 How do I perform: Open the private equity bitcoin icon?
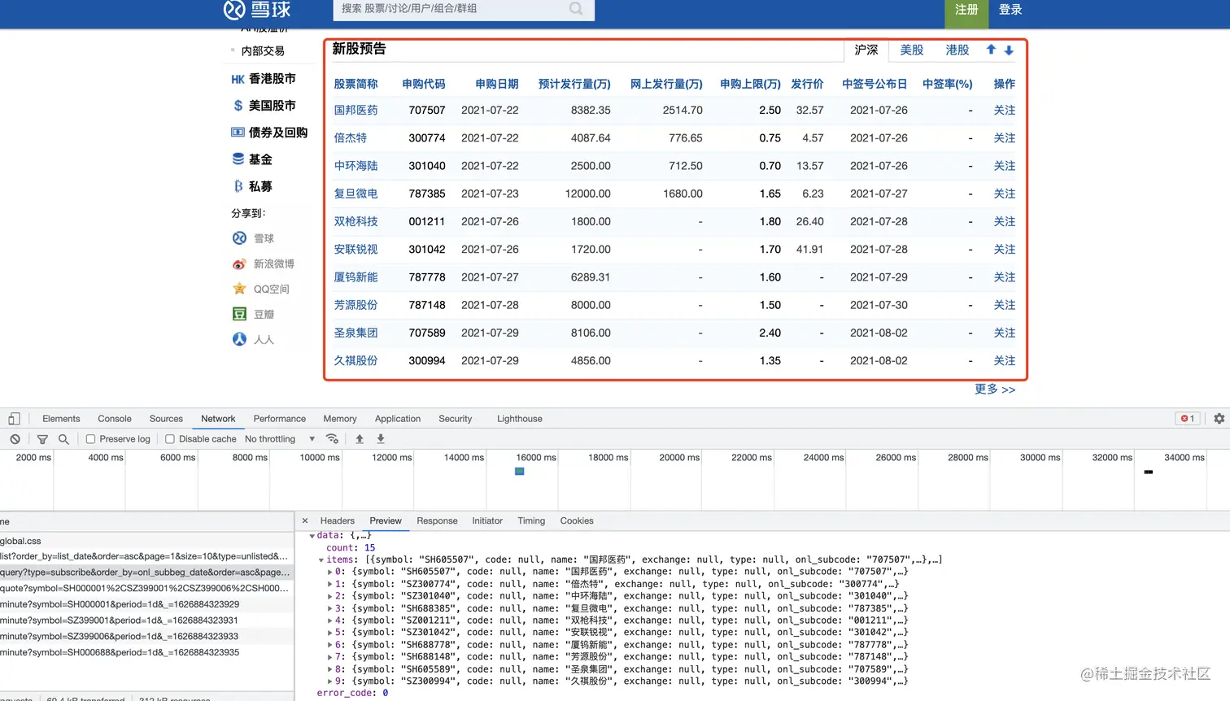238,186
